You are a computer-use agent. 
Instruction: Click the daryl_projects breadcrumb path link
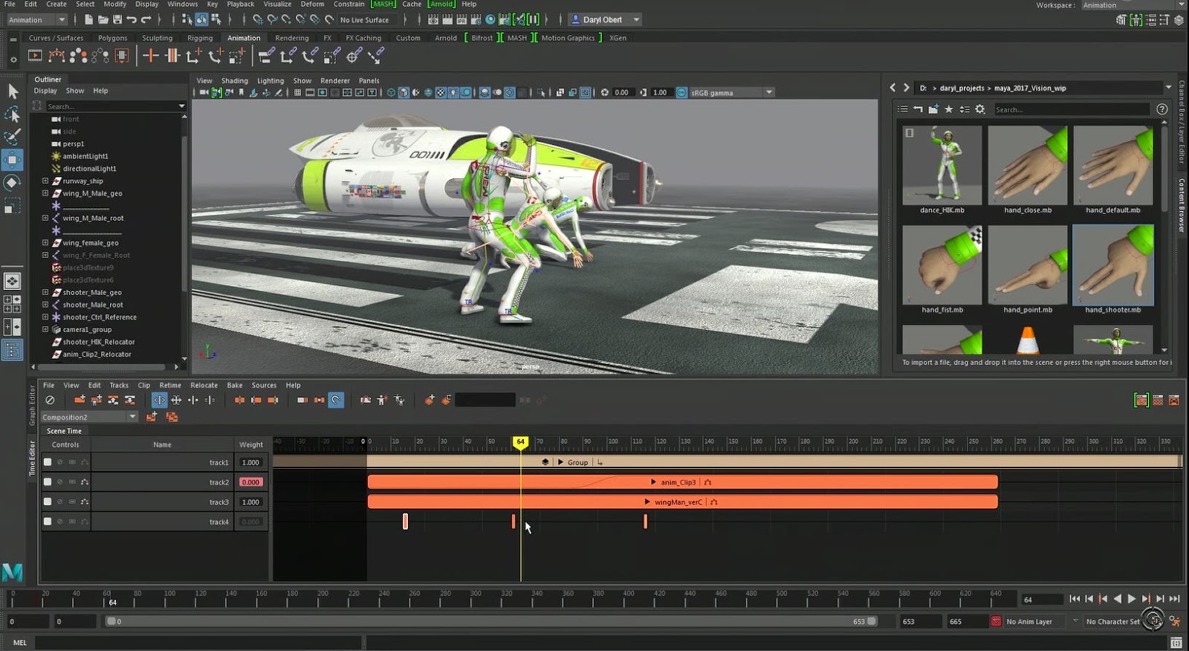[962, 88]
